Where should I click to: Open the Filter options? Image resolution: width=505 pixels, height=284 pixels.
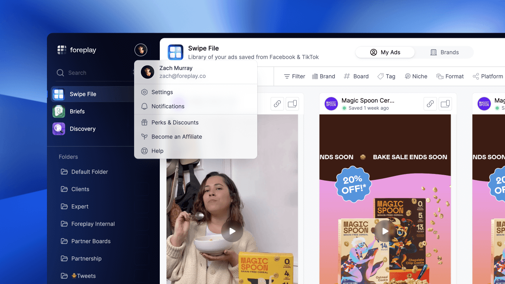[295, 77]
